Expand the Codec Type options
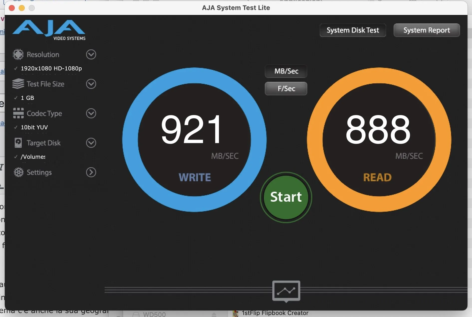472x317 pixels. pos(91,114)
